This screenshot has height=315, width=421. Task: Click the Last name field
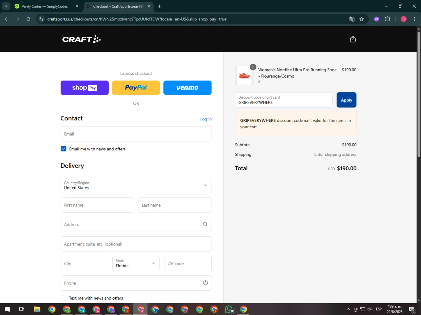pyautogui.click(x=175, y=205)
